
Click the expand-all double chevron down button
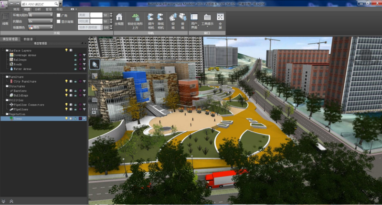[x=11, y=201]
